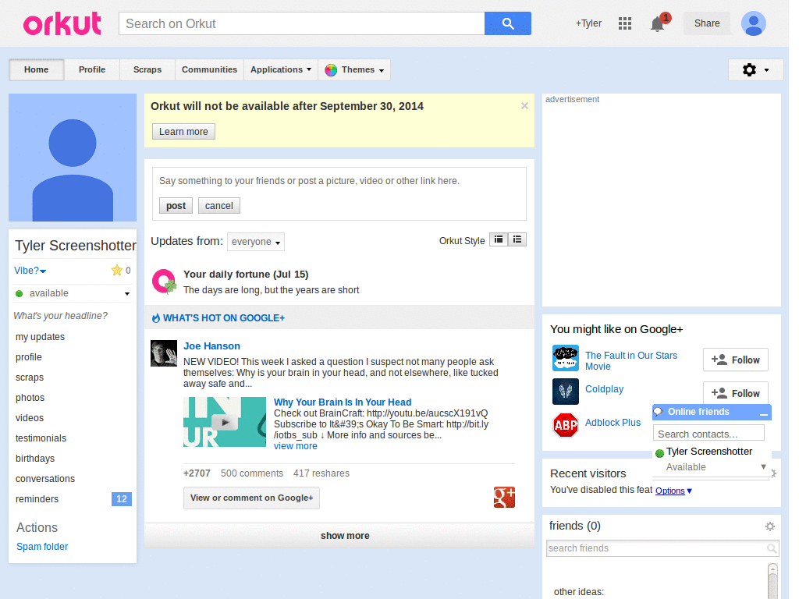Focus the Search on Orkut field
This screenshot has width=799, height=599.
302,23
